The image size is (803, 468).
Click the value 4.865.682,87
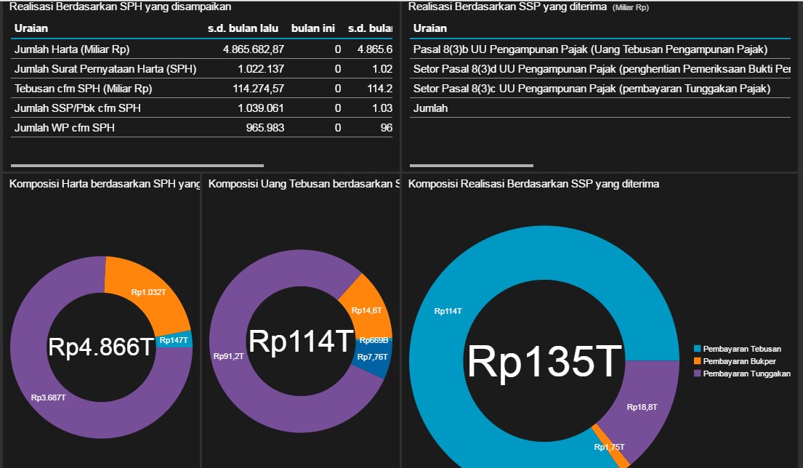(x=254, y=49)
